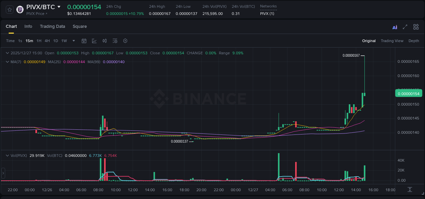
Task: Open the widgets grid icon
Action: (416, 27)
